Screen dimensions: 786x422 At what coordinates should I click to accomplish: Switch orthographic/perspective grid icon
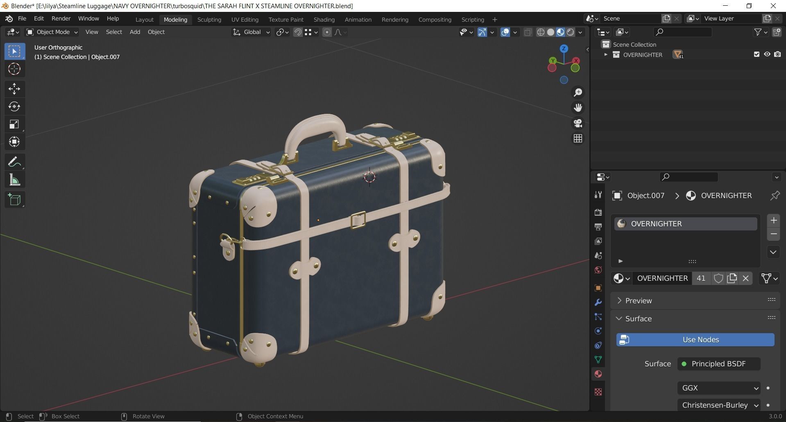(x=578, y=139)
